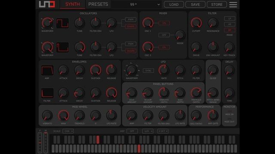Click the STORE button
The height and width of the screenshot is (154, 275).
(217, 5)
